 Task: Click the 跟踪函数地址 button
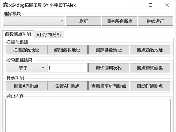tap(109, 50)
